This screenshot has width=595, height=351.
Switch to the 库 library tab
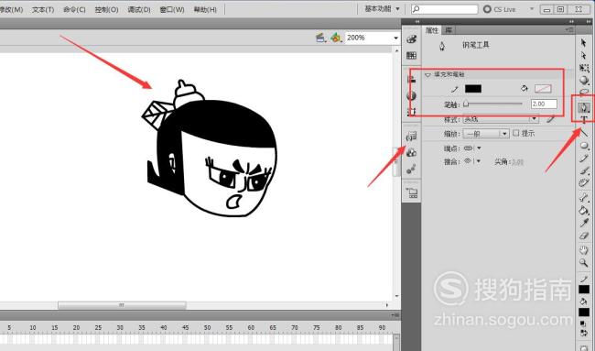pos(449,30)
